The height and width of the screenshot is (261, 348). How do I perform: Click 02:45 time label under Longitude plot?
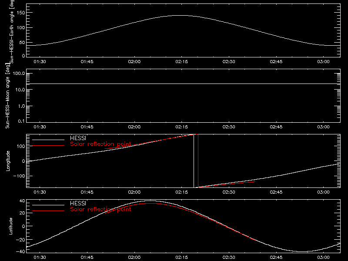coord(276,192)
